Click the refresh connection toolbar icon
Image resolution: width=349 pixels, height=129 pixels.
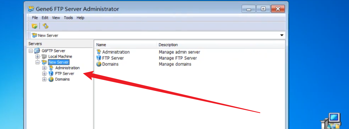(x=45, y=26)
